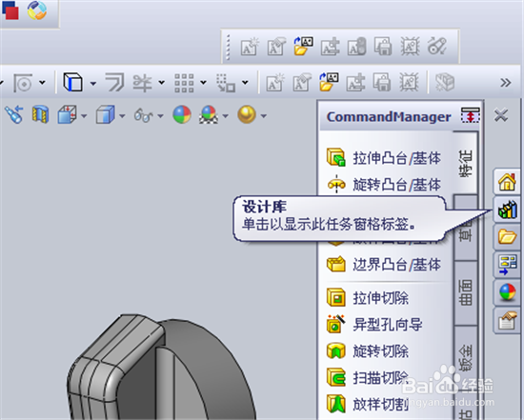Expand View Settings dropdown arrow

coord(264,116)
